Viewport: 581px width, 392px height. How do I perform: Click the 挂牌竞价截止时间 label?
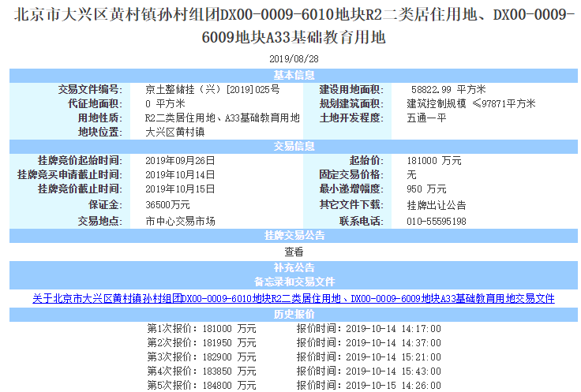[x=80, y=189]
